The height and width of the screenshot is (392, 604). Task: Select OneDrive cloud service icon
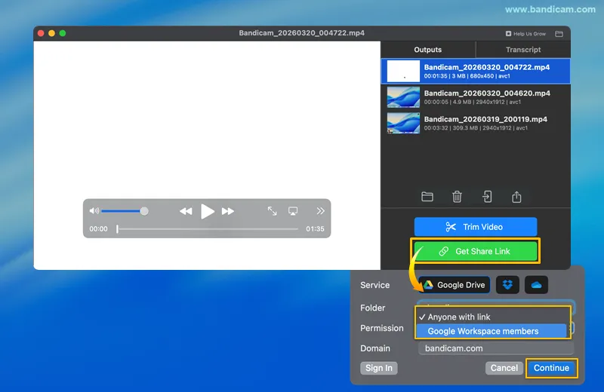click(536, 285)
